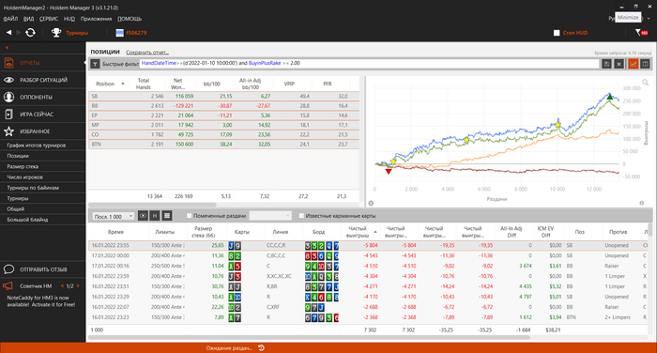Open the quick filter funnel button
This screenshot has height=353, width=657.
pos(95,64)
